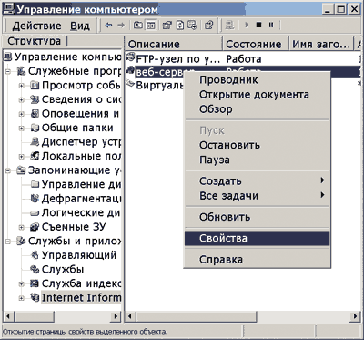Sort by the Описание column header

(174, 45)
